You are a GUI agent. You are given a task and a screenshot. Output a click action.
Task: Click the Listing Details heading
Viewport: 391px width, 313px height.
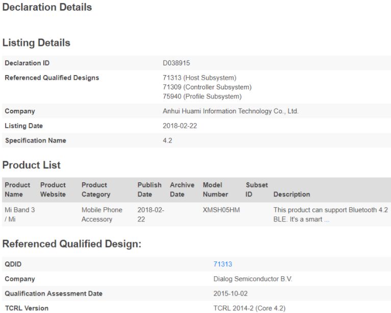tap(36, 43)
